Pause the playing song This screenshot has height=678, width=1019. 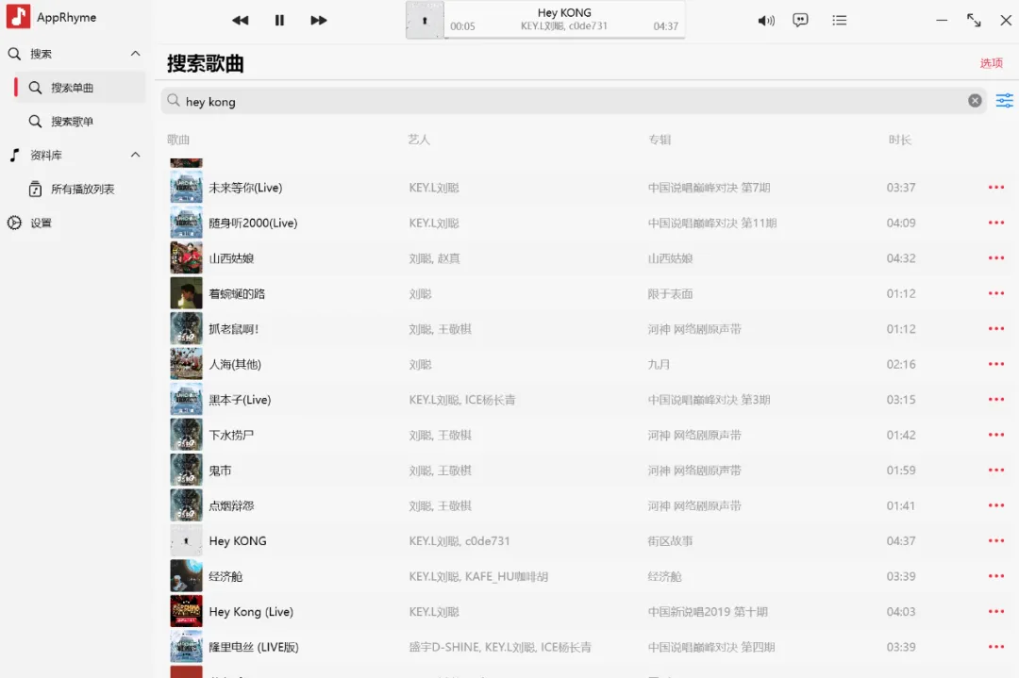click(x=279, y=20)
